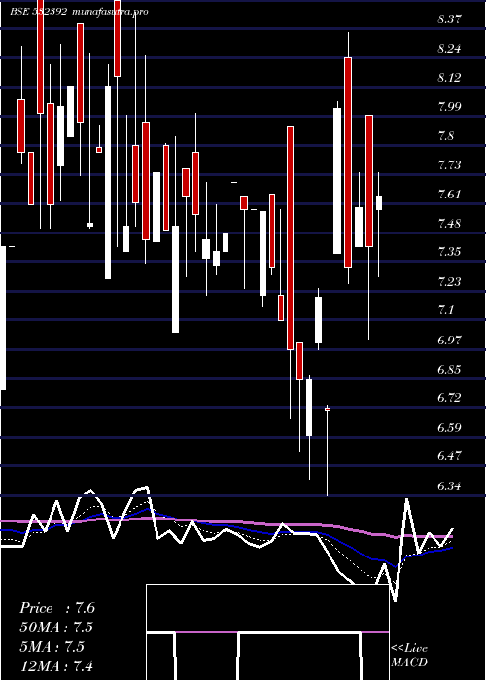Select the last white candlestick on the chart
486x681 pixels.
[x=379, y=202]
